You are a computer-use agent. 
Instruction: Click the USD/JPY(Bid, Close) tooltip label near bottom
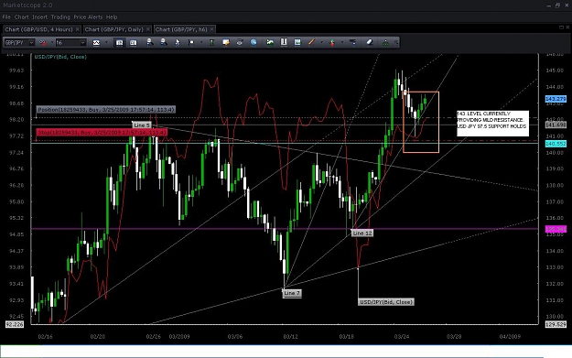tap(386, 302)
